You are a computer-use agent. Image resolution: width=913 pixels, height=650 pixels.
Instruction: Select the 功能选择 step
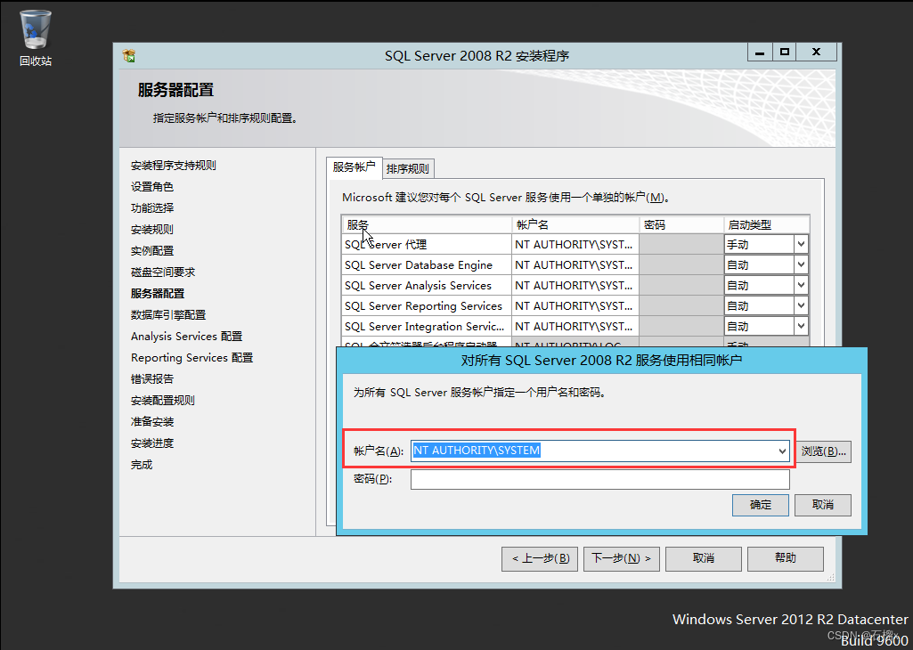click(152, 208)
